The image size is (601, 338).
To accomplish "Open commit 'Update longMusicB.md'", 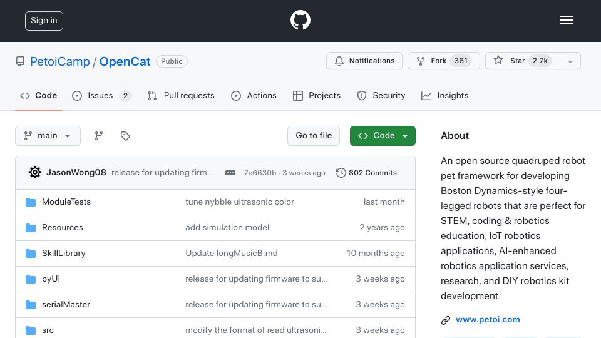I will point(232,253).
